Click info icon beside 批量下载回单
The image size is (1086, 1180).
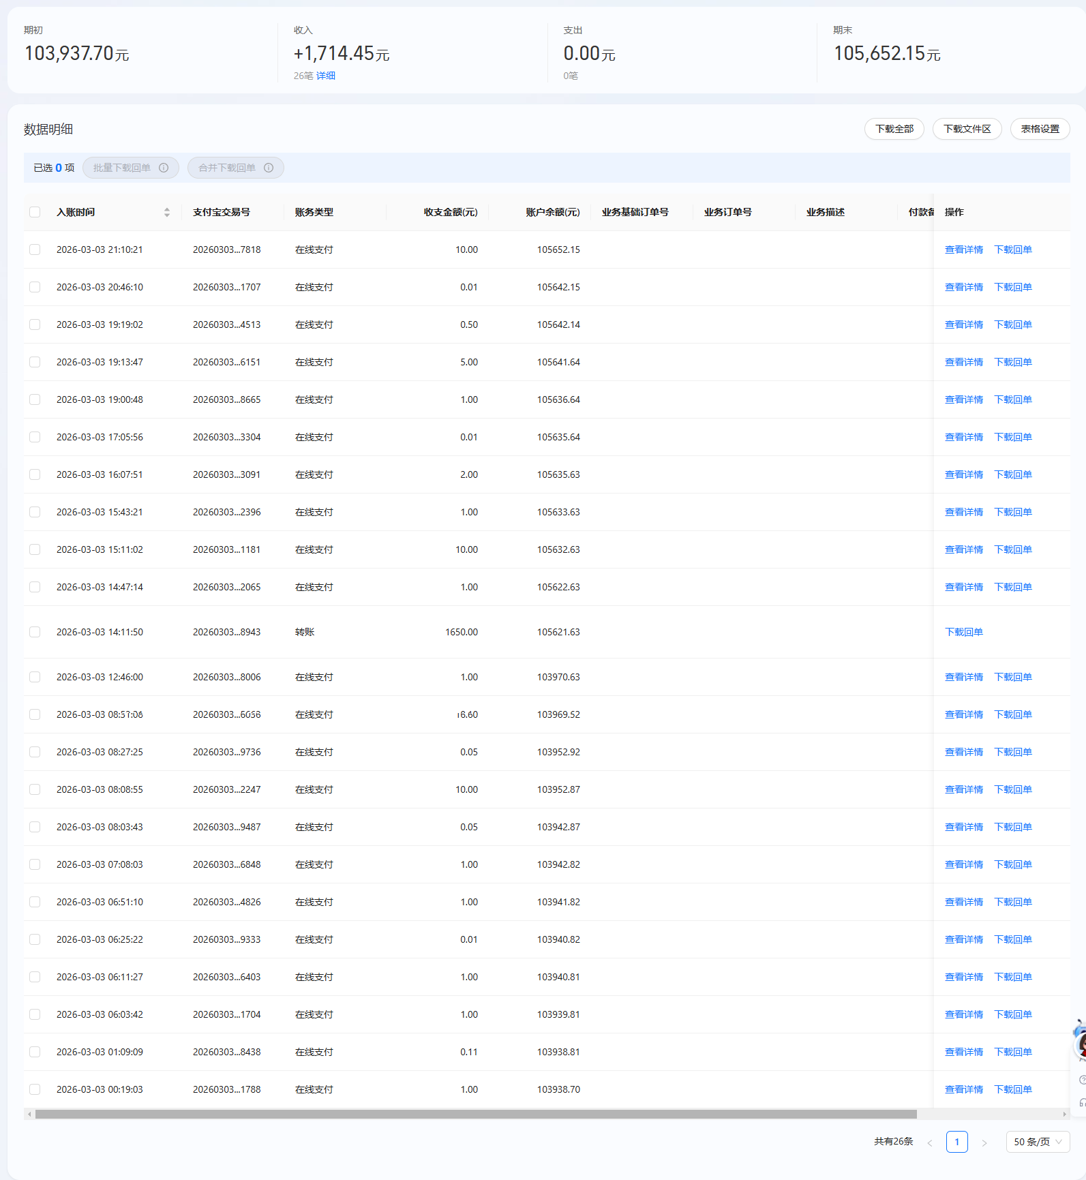pos(164,168)
